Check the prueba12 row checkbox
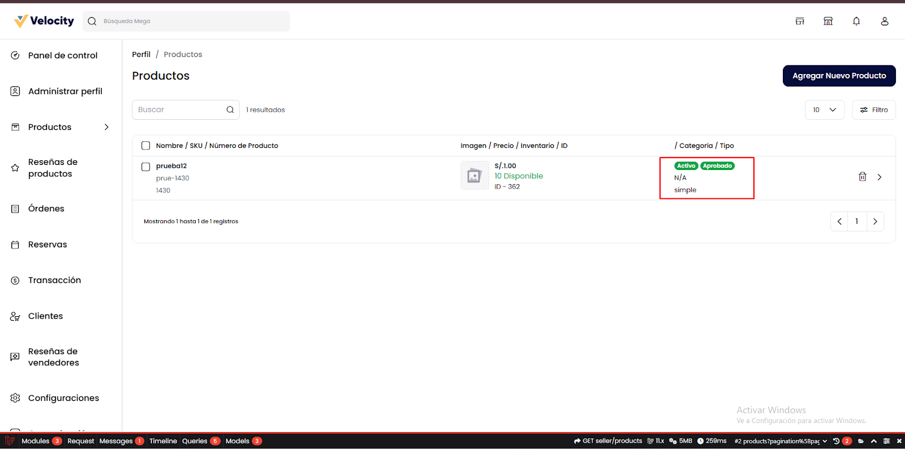This screenshot has height=449, width=905. [x=146, y=167]
